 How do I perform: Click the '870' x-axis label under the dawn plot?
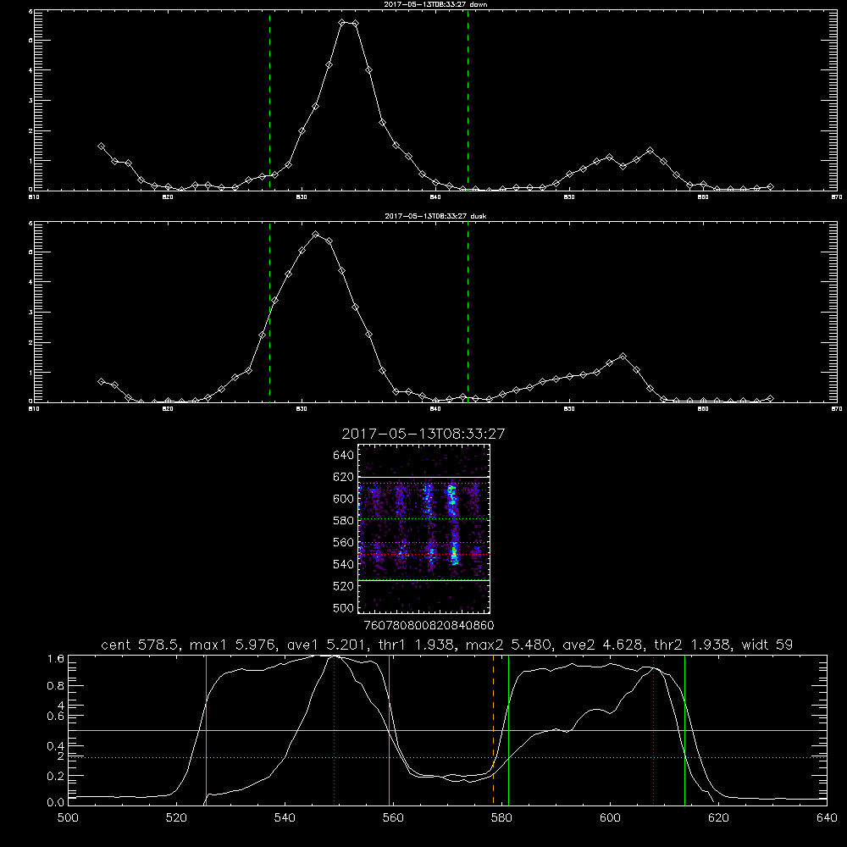click(837, 197)
